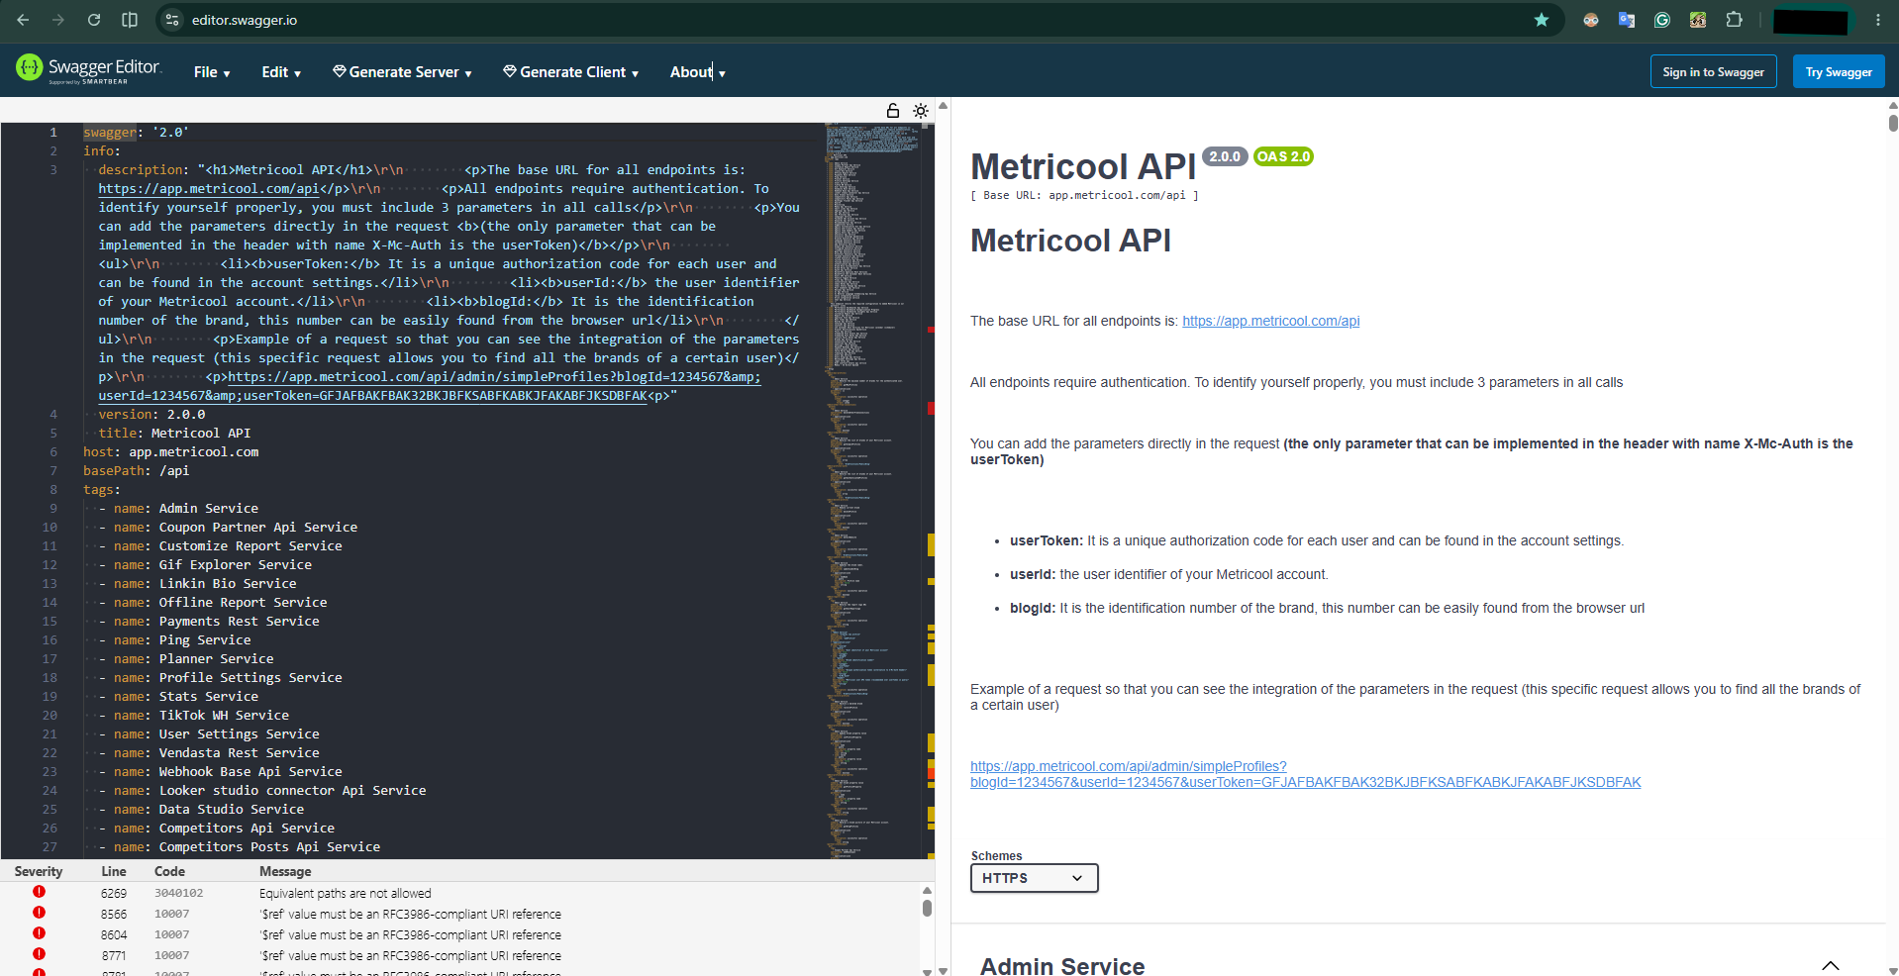1899x976 pixels.
Task: Open the green-haired avatar extension icon
Action: 1698,20
